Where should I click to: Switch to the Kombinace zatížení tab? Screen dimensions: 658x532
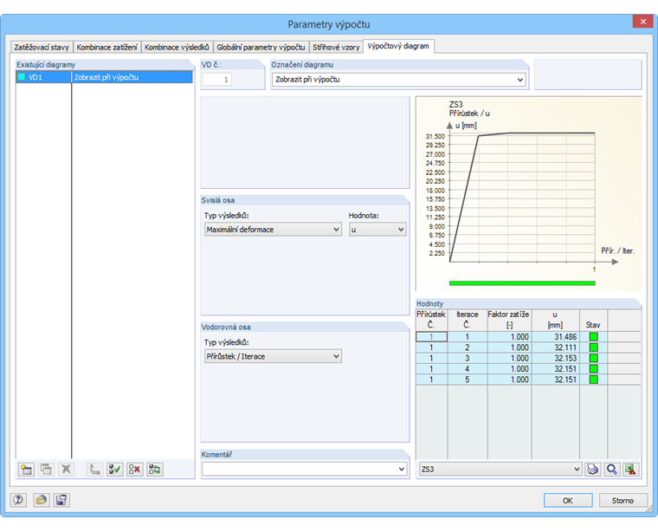pyautogui.click(x=107, y=47)
